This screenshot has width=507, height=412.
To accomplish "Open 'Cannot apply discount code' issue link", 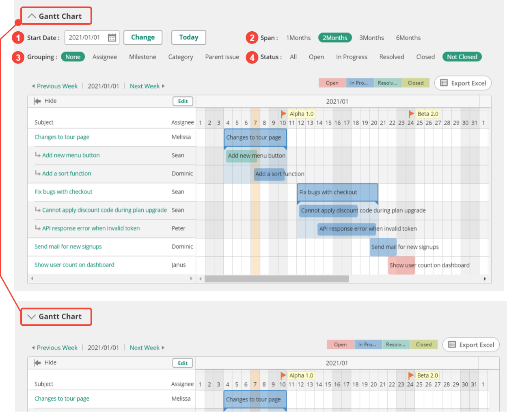I will 104,210.
